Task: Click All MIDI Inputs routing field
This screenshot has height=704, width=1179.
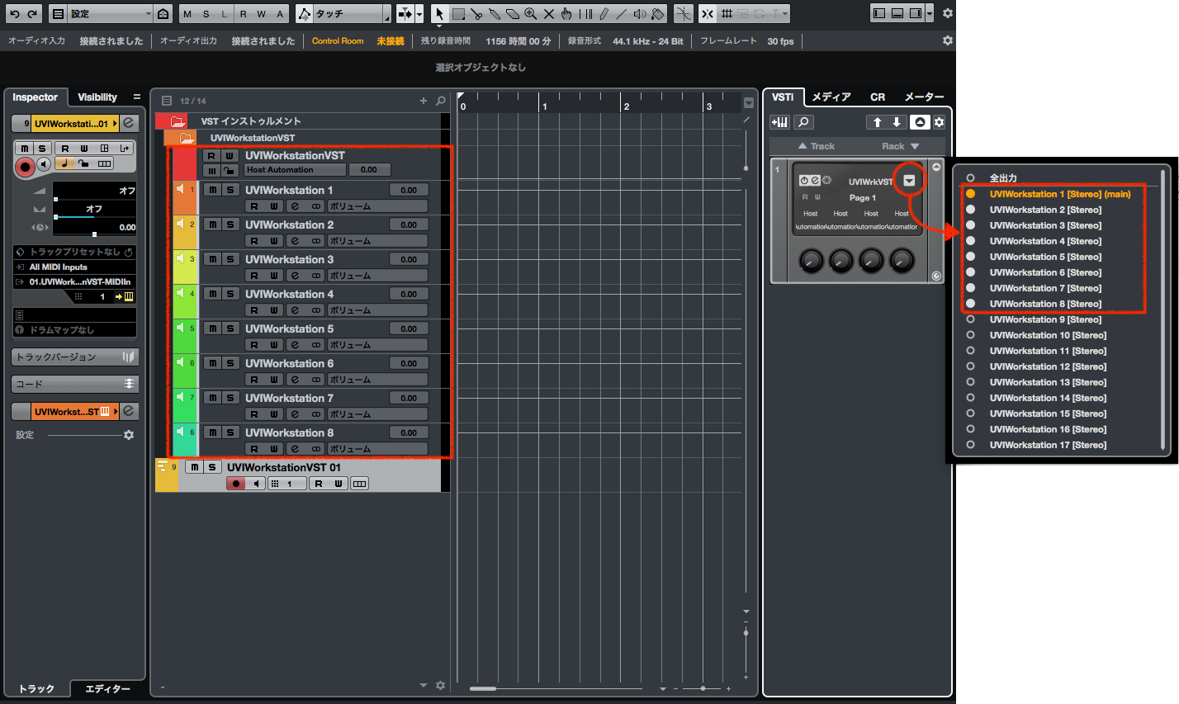Action: (74, 267)
